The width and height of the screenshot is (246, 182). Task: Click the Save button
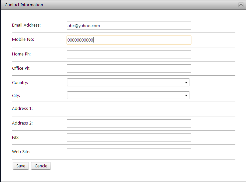(21, 166)
